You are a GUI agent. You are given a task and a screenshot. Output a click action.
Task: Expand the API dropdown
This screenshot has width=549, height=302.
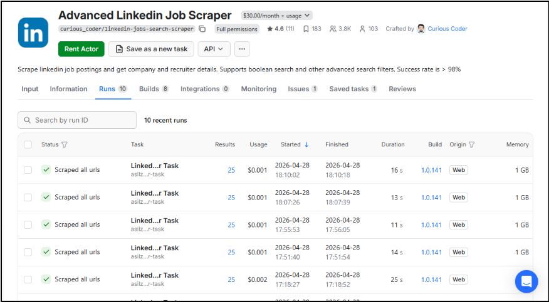click(214, 49)
